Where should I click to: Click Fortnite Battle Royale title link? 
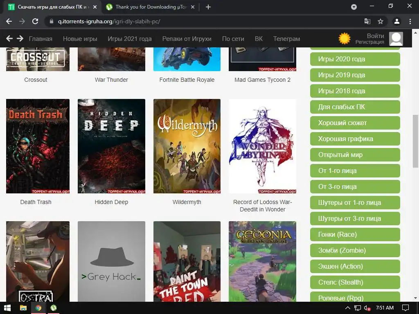[187, 80]
